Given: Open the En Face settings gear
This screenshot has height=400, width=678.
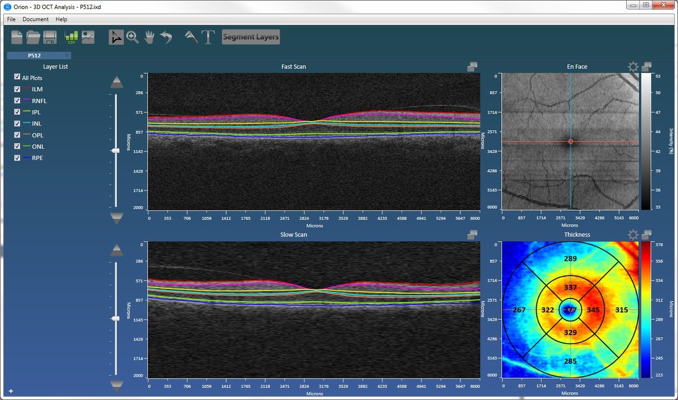Looking at the screenshot, I should (x=633, y=67).
